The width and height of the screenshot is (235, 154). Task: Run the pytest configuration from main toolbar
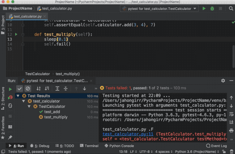[x=204, y=8]
